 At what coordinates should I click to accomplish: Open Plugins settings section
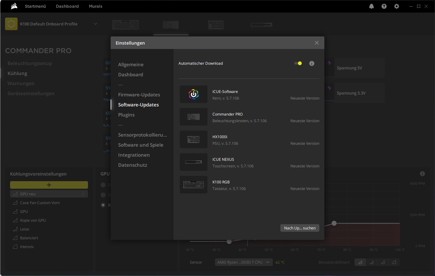[x=126, y=115]
